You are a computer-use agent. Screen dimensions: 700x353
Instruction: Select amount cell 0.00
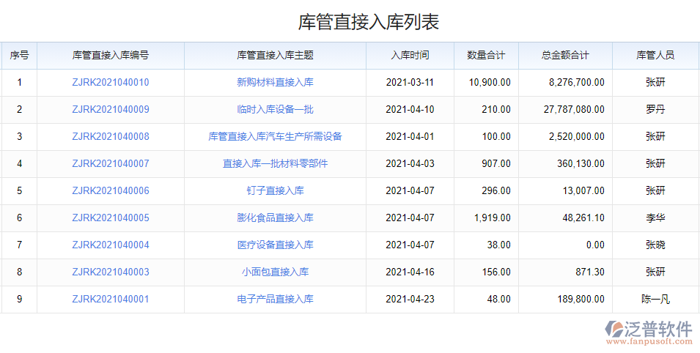click(565, 245)
